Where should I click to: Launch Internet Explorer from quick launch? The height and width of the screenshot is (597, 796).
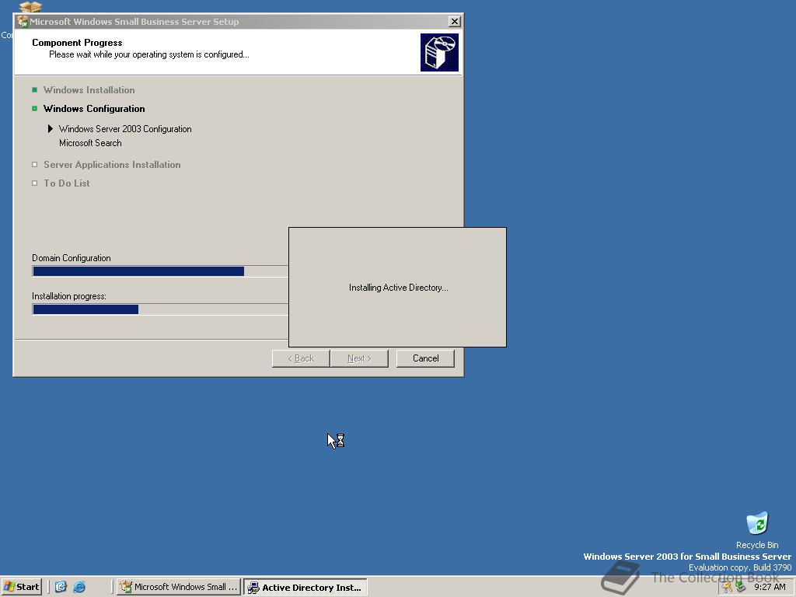pos(79,587)
